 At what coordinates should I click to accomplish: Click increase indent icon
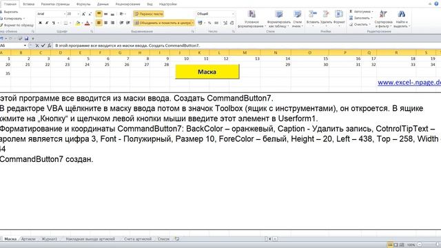pyautogui.click(x=128, y=23)
